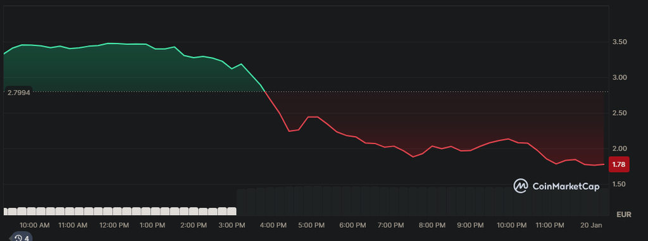Click the red line peak near 5:00 PM
Screen dimensions: 648x241
click(x=313, y=117)
